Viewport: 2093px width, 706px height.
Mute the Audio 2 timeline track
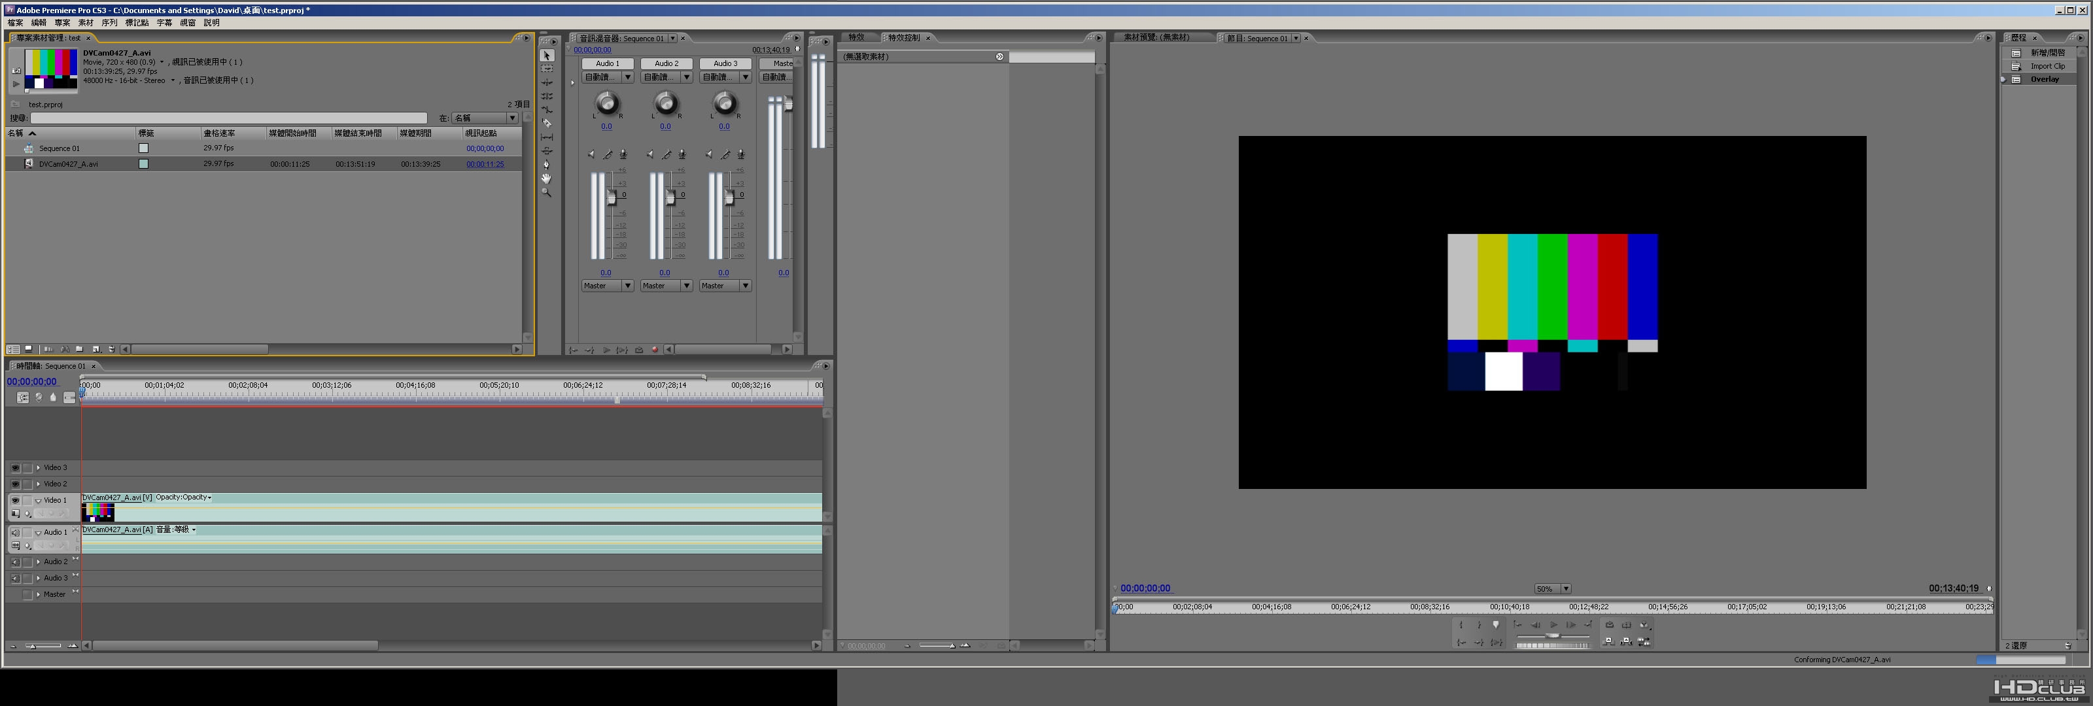(x=14, y=562)
